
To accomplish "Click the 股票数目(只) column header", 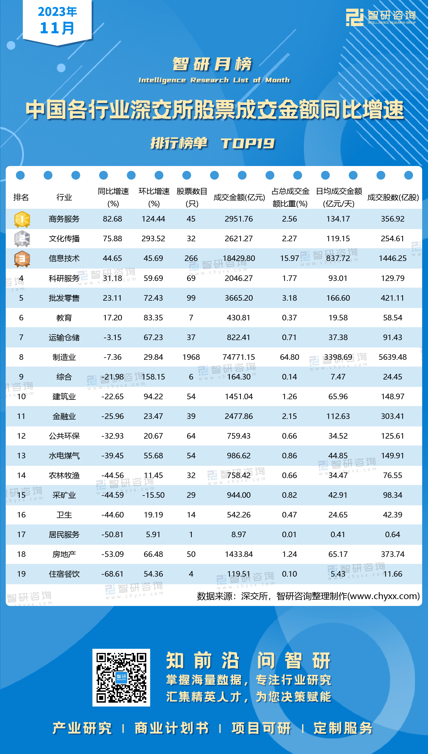I will pyautogui.click(x=192, y=197).
